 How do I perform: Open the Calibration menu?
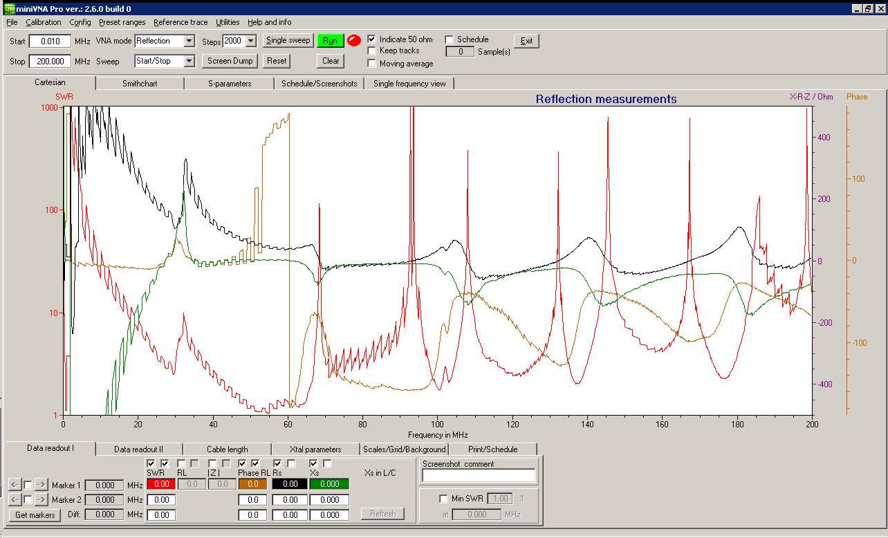(44, 22)
